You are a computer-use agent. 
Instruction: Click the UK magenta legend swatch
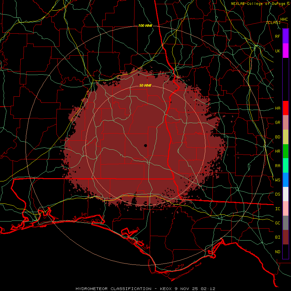click(x=286, y=51)
